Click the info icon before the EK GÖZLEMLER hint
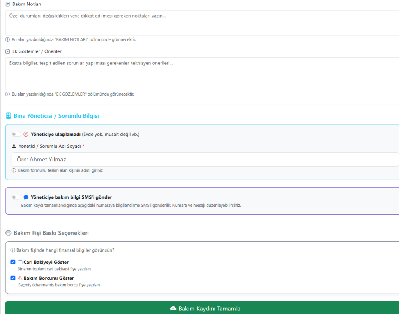 [8, 94]
